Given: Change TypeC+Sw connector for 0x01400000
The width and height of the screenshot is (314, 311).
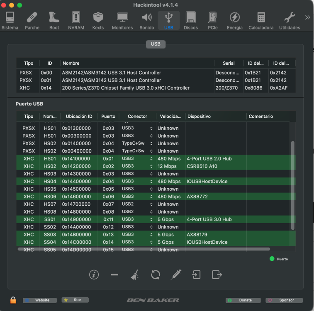Looking at the screenshot, I should tap(137, 143).
